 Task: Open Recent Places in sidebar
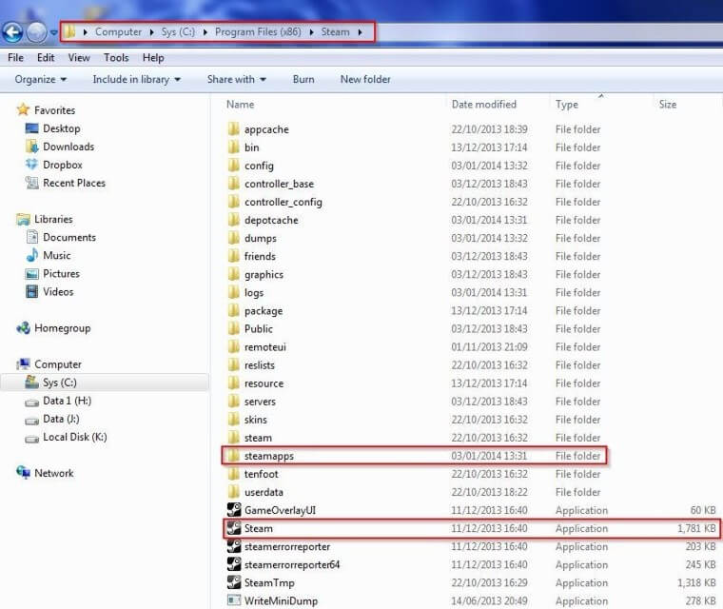[x=74, y=183]
